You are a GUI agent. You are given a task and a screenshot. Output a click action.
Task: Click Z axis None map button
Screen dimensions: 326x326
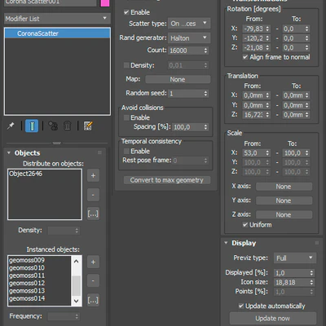click(284, 214)
